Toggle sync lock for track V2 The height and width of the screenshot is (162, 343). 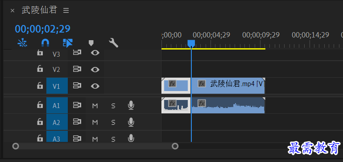pos(77,69)
